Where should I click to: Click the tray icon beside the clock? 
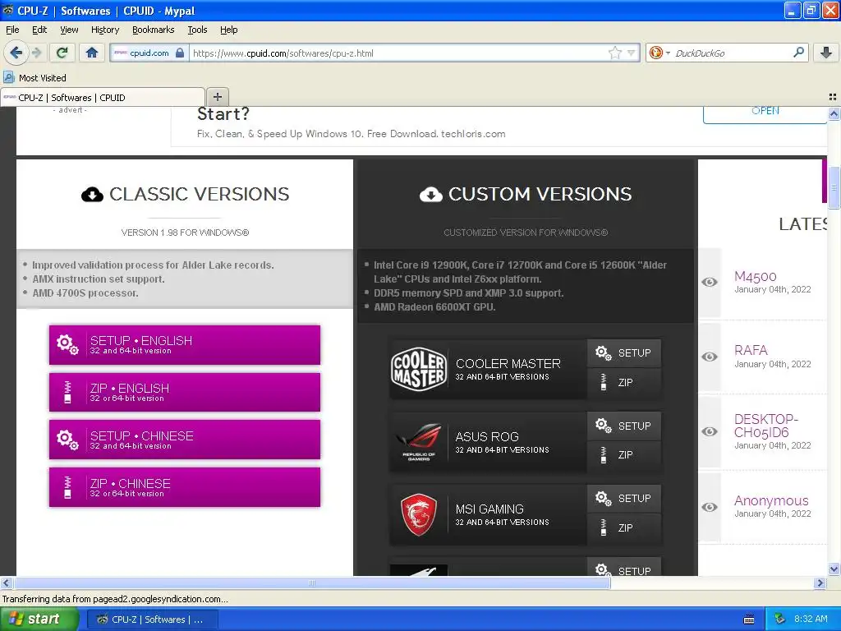[780, 619]
